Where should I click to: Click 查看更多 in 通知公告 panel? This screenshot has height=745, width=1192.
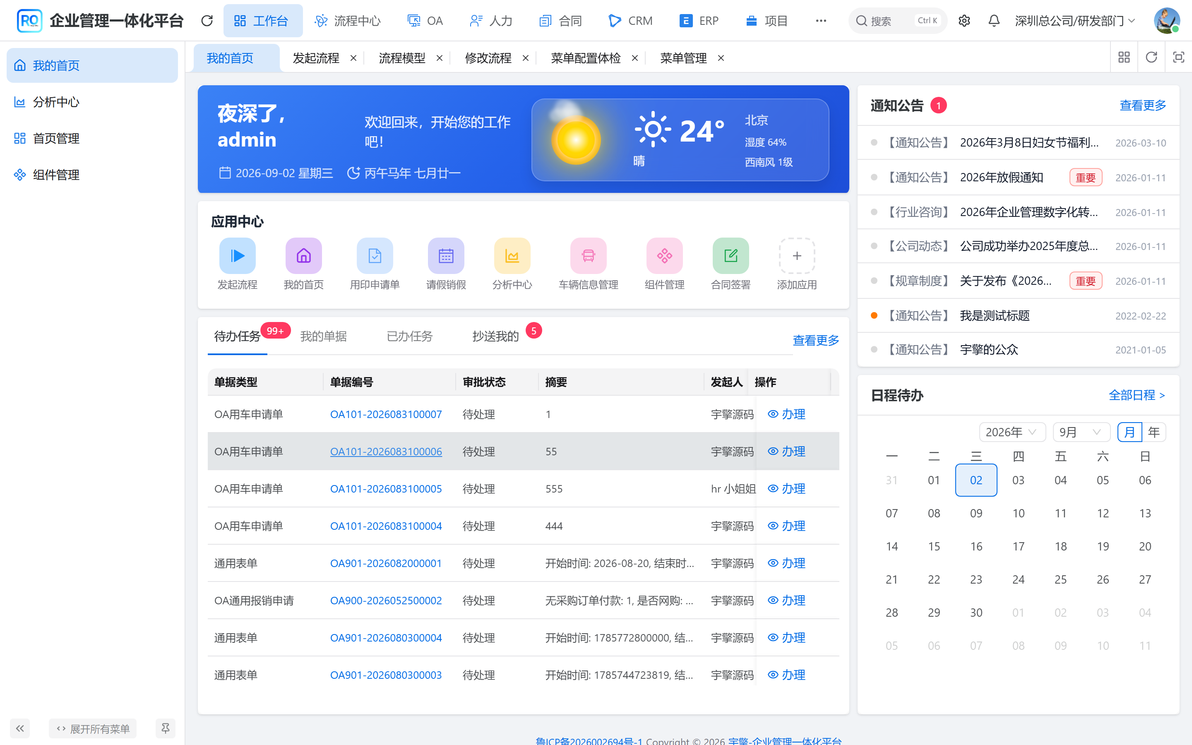[x=1143, y=106]
